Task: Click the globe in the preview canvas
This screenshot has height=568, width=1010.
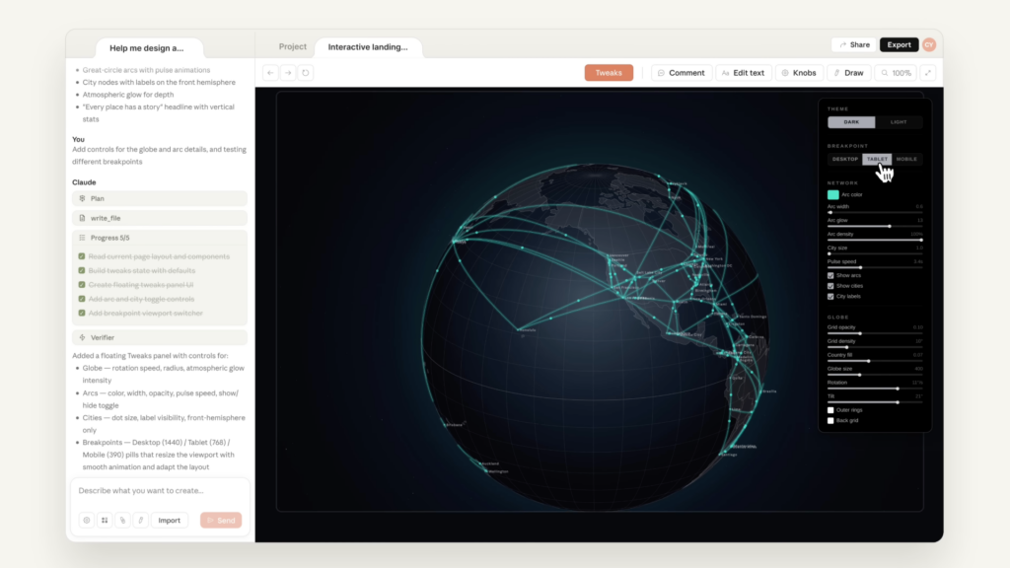Action: pos(596,335)
